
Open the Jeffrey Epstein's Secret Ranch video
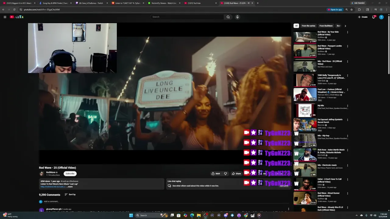[x=305, y=125]
